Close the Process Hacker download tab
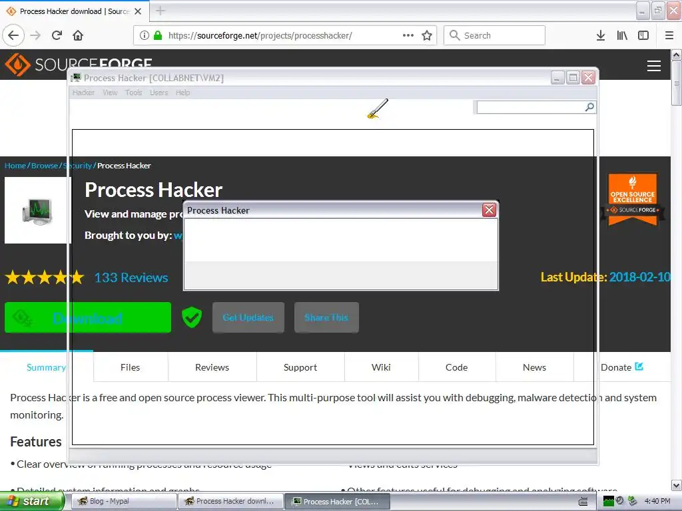This screenshot has height=511, width=682. 138,11
